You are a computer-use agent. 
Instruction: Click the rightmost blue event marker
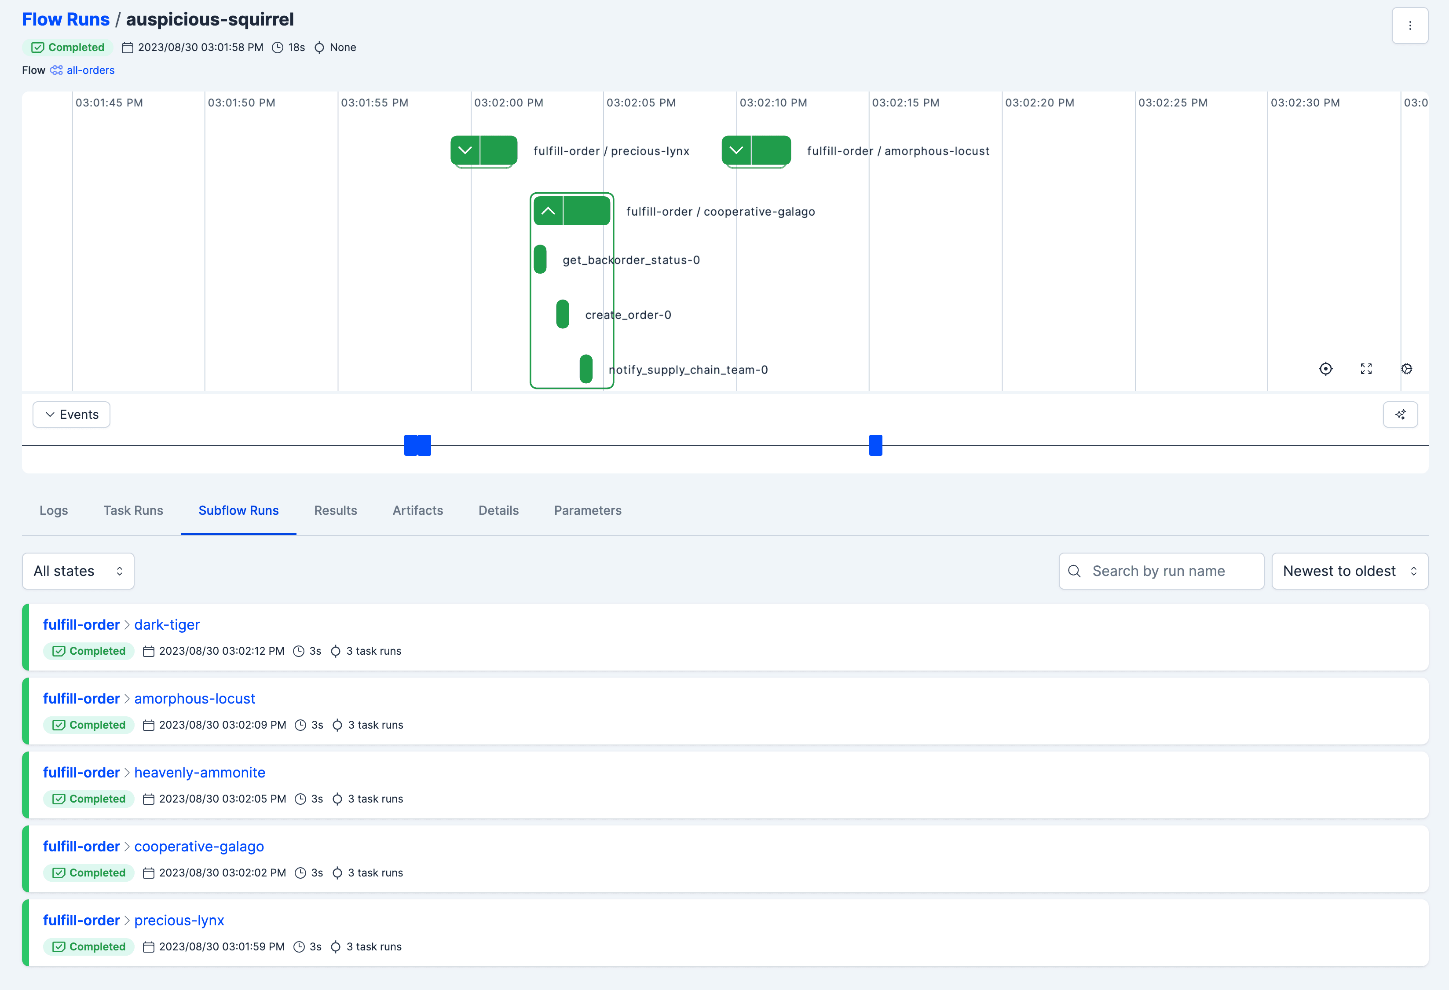pos(875,445)
